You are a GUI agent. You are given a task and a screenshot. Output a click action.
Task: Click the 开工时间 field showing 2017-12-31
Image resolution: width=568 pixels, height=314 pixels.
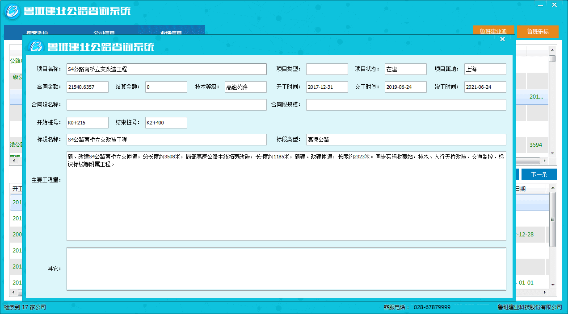pos(327,87)
